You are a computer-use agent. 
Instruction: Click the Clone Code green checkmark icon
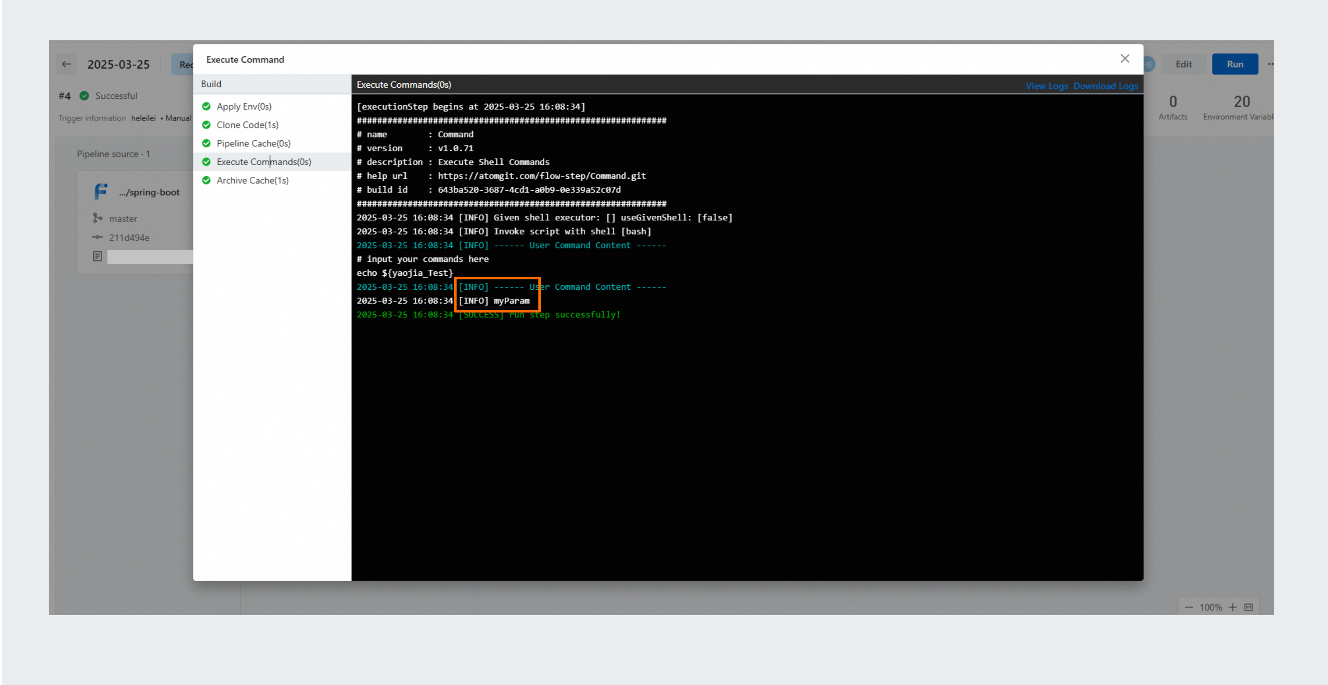[x=206, y=125]
